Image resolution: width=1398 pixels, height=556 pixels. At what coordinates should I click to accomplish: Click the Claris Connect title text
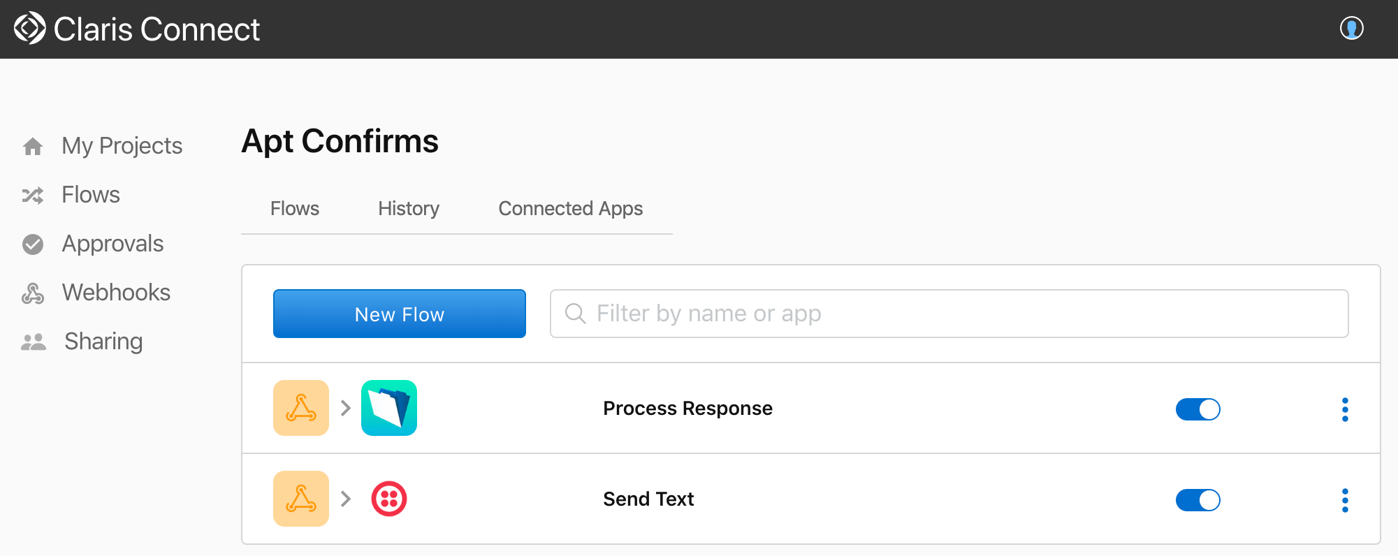click(x=156, y=29)
